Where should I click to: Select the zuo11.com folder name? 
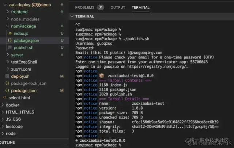(x=21, y=69)
